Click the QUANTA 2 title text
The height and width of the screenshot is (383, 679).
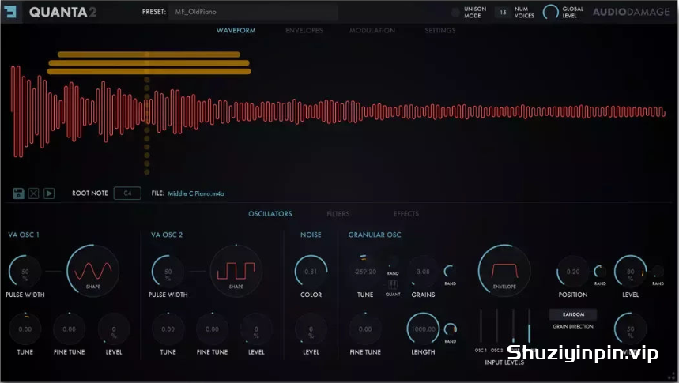point(62,12)
